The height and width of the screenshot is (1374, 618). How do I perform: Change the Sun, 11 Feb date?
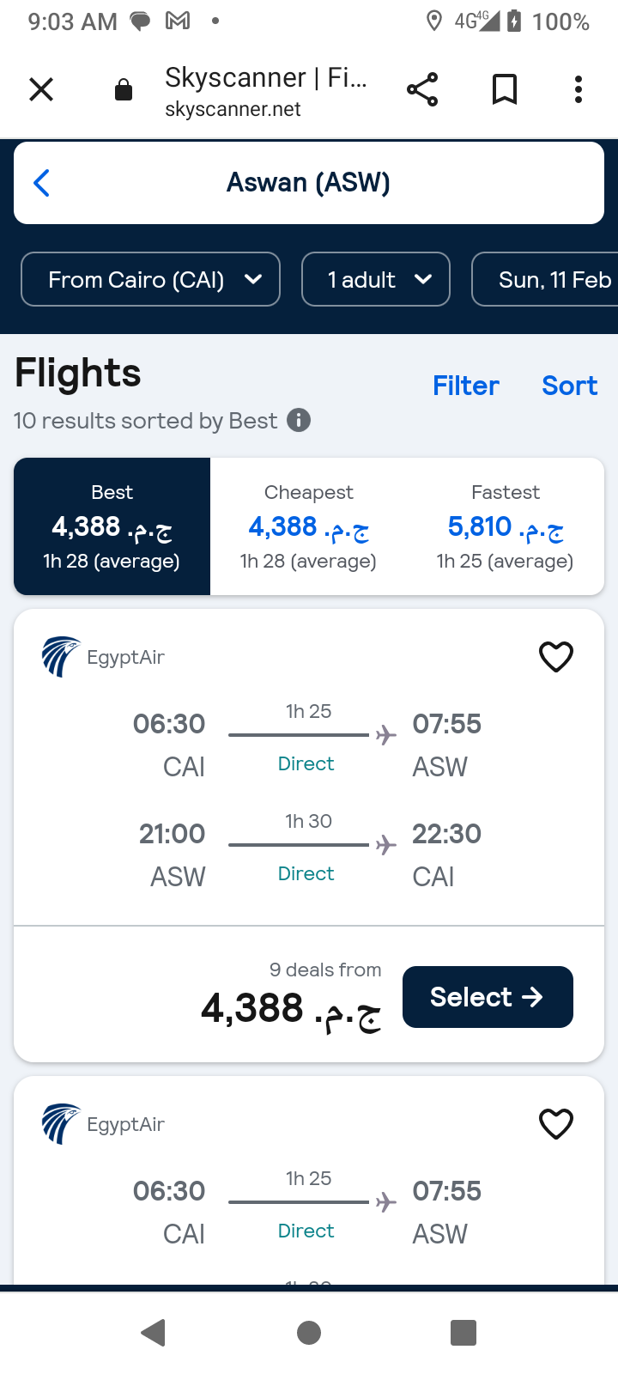(x=549, y=279)
